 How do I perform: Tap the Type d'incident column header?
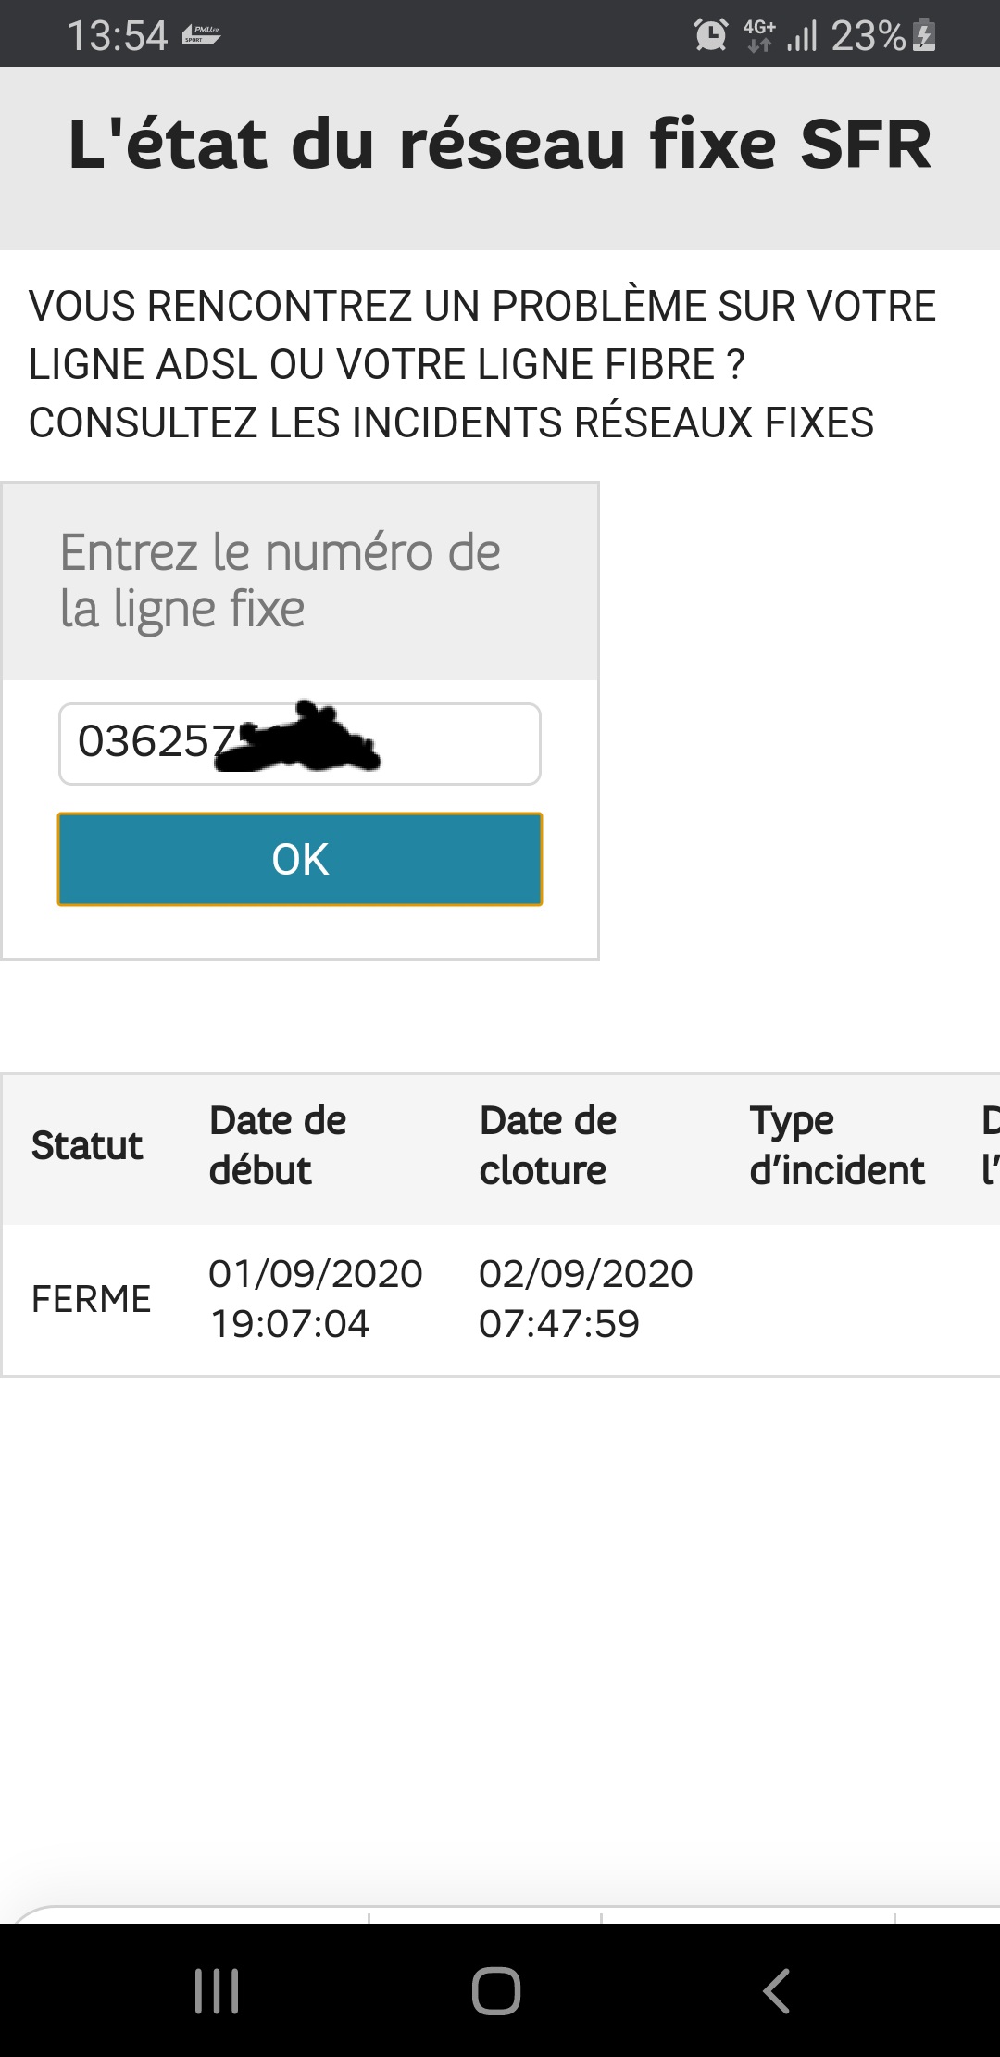(837, 1146)
